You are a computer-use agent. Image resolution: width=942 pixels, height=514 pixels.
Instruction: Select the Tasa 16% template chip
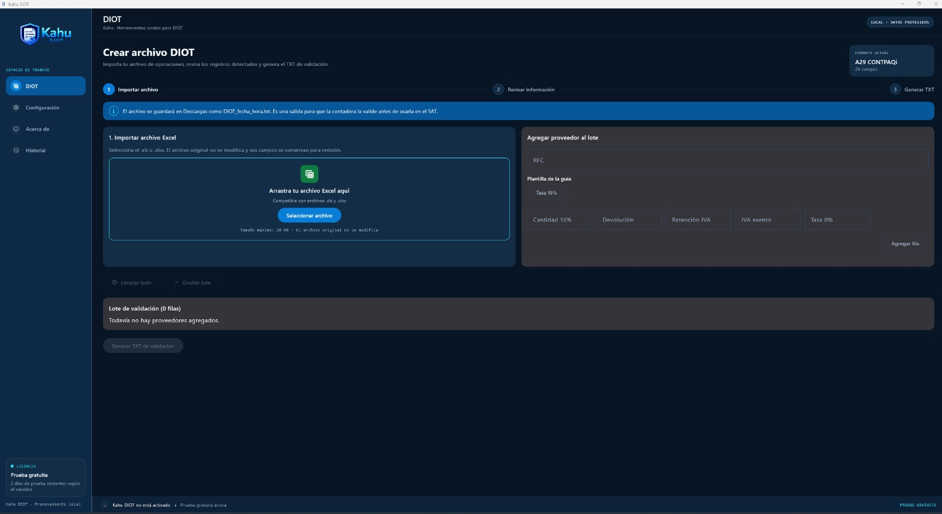click(x=546, y=193)
